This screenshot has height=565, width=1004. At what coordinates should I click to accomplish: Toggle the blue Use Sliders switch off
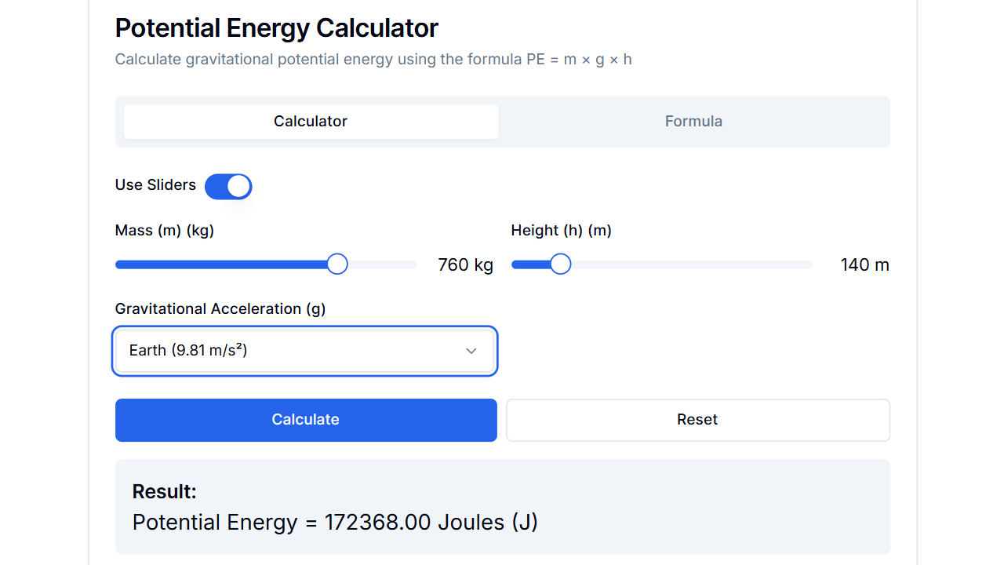click(x=228, y=186)
